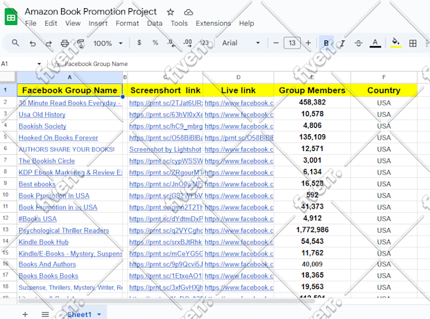Click the title Amazon Book Promotion Project
Viewport: 430px width, 319px height.
coord(90,12)
